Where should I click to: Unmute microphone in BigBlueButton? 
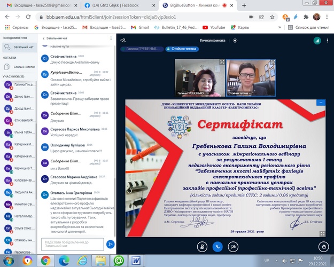(202, 247)
